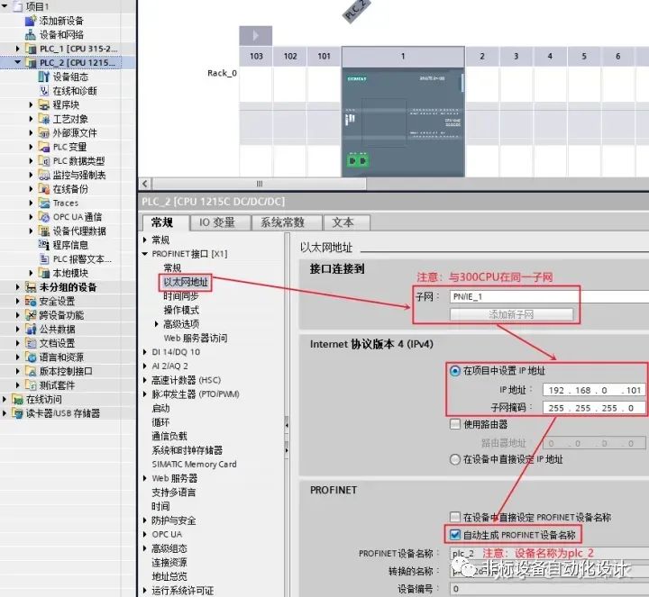Screen dimensions: 649x597
Task: Select Web 服务器访问 entry
Action: pyautogui.click(x=196, y=338)
